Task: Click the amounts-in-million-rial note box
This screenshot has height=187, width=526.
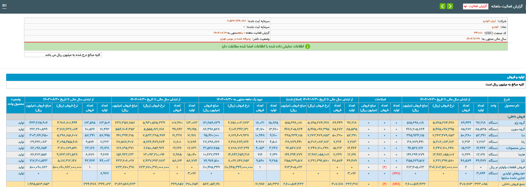Action: [63, 55]
